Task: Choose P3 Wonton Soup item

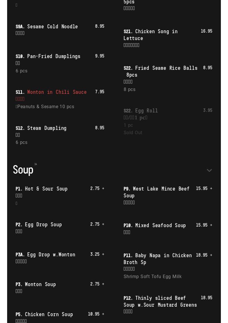Action: 60,288
